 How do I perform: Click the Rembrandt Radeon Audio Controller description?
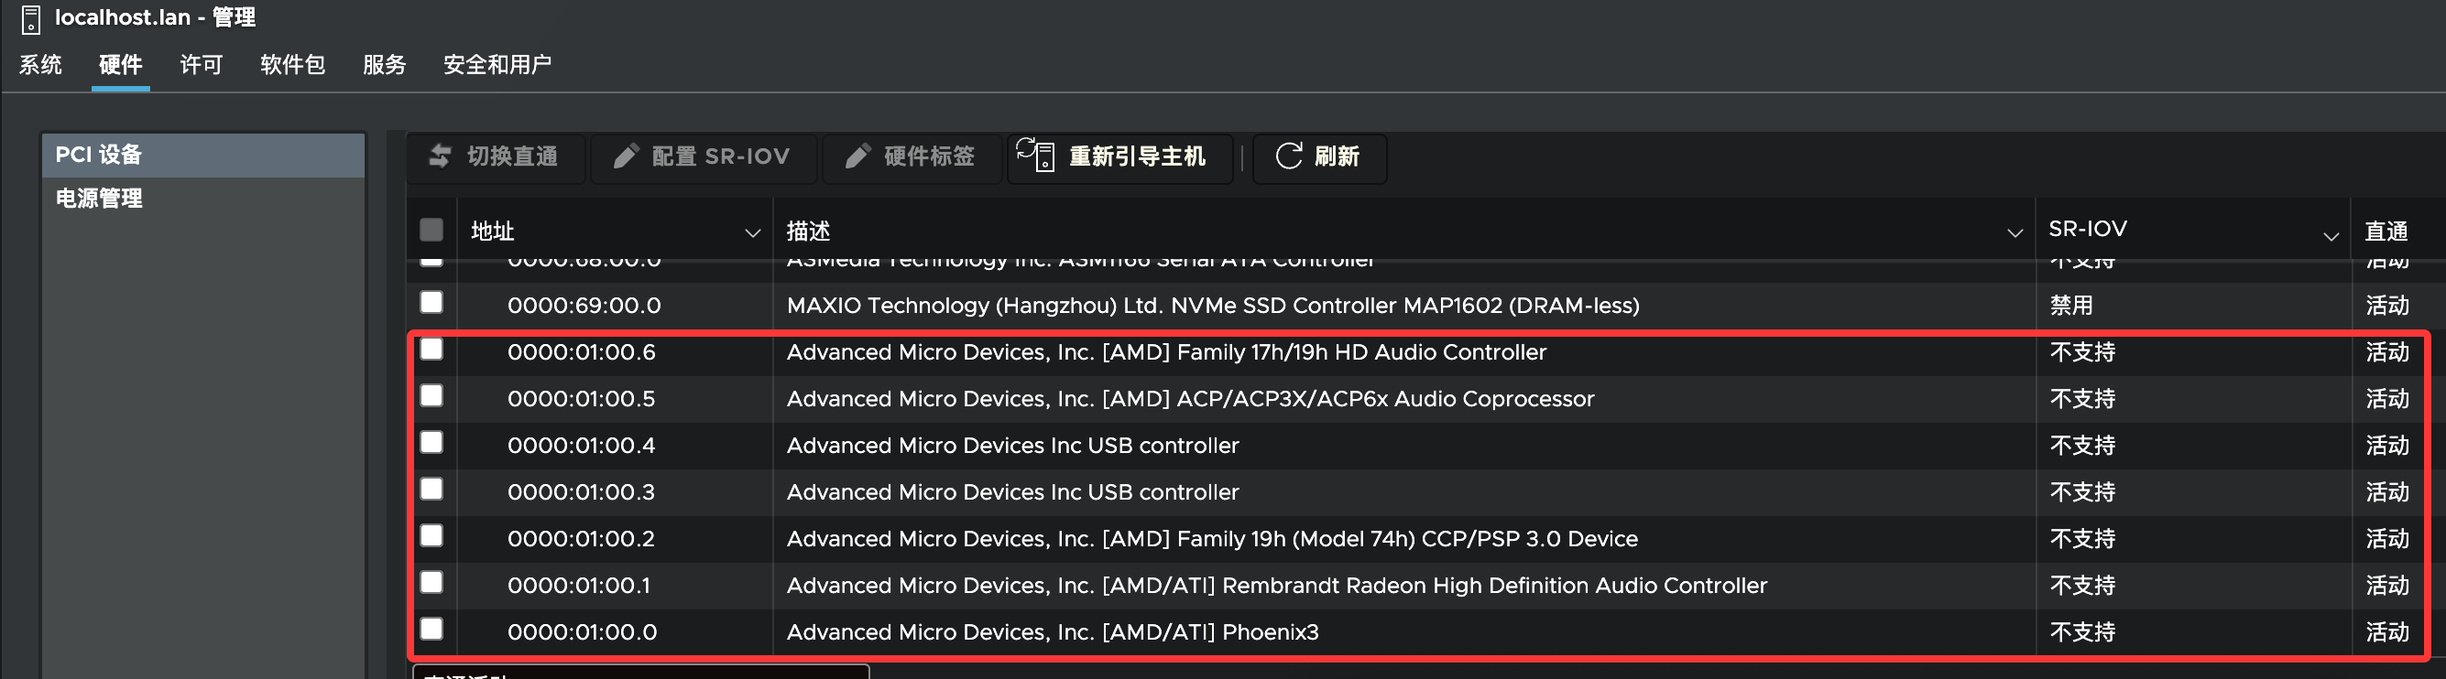click(x=1276, y=585)
